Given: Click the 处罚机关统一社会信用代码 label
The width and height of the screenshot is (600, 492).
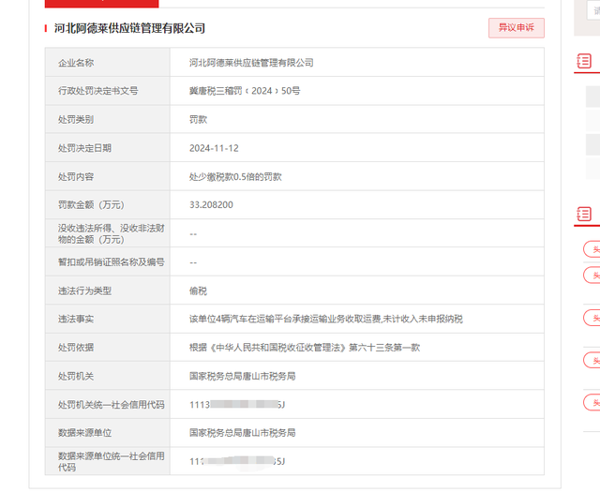Looking at the screenshot, I should tap(112, 405).
